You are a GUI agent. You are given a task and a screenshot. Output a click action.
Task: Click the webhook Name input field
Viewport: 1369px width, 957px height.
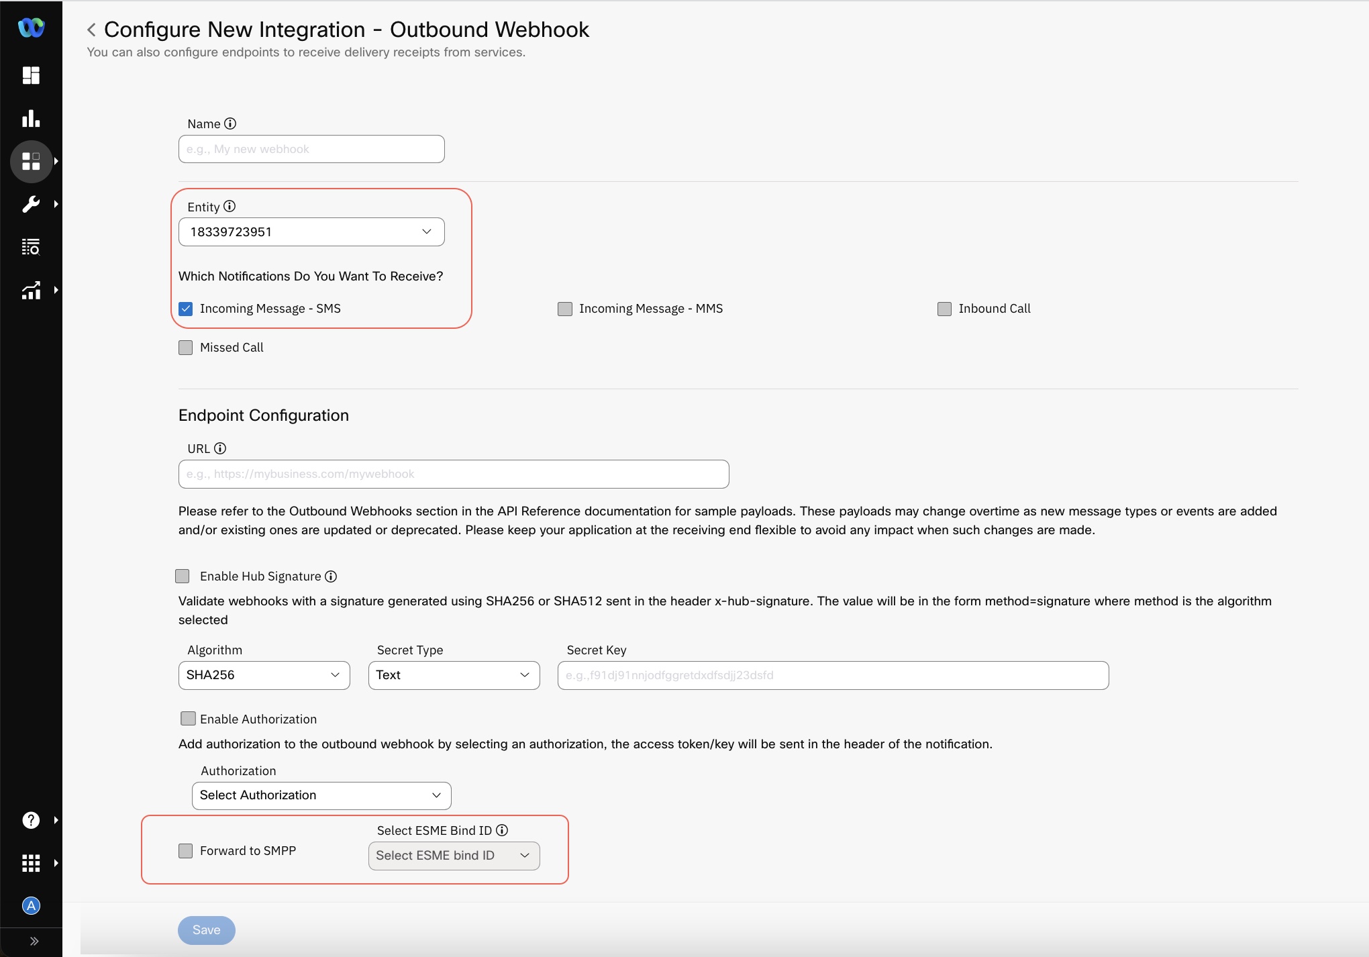[x=311, y=149]
